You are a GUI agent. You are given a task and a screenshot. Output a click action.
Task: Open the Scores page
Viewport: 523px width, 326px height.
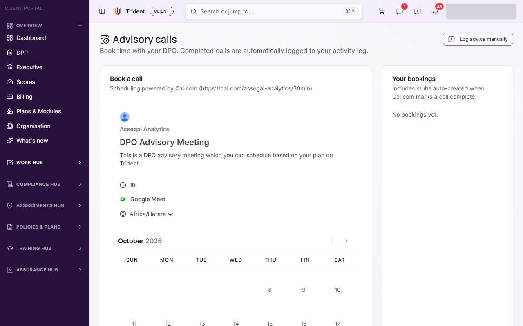pyautogui.click(x=45, y=82)
